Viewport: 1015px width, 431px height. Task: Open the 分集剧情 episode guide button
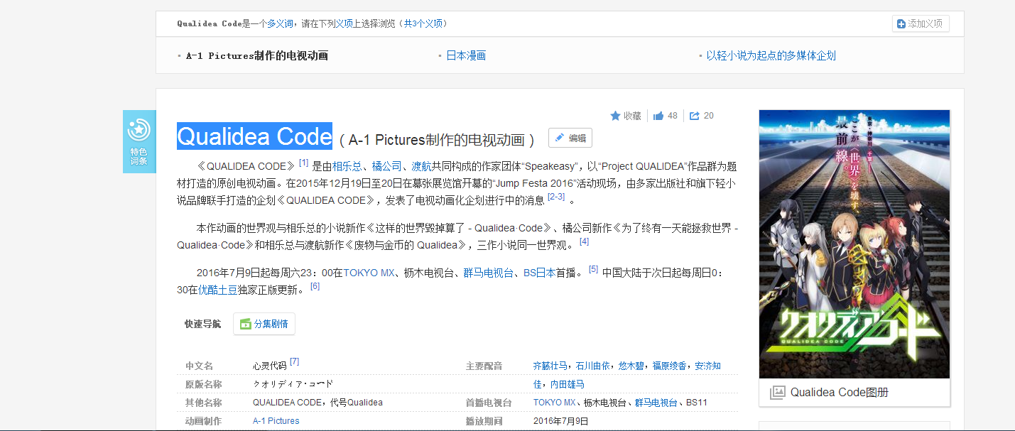point(264,324)
